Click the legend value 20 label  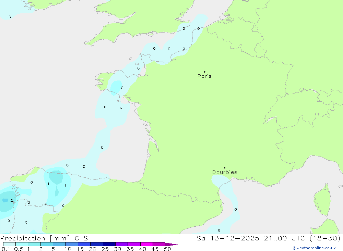point(93,249)
